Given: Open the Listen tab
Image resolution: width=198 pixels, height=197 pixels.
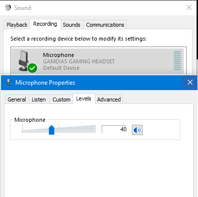Looking at the screenshot, I should 39,99.
